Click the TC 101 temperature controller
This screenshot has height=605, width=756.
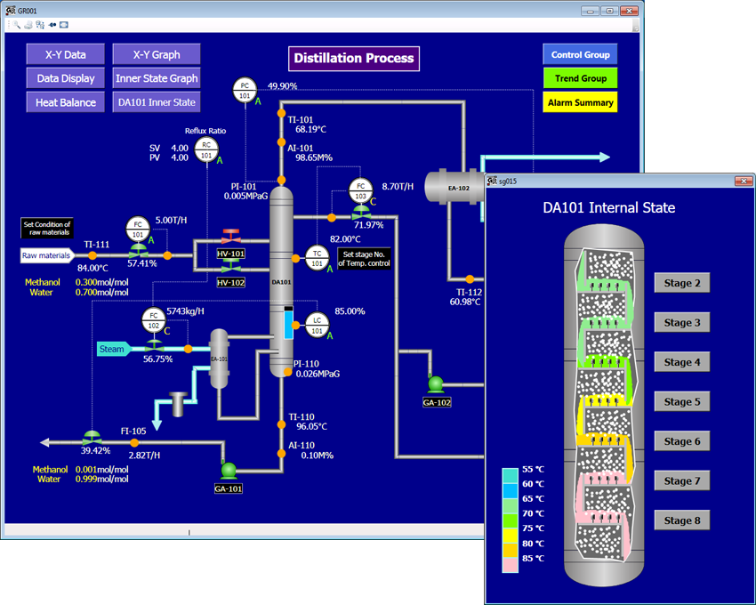pos(317,258)
